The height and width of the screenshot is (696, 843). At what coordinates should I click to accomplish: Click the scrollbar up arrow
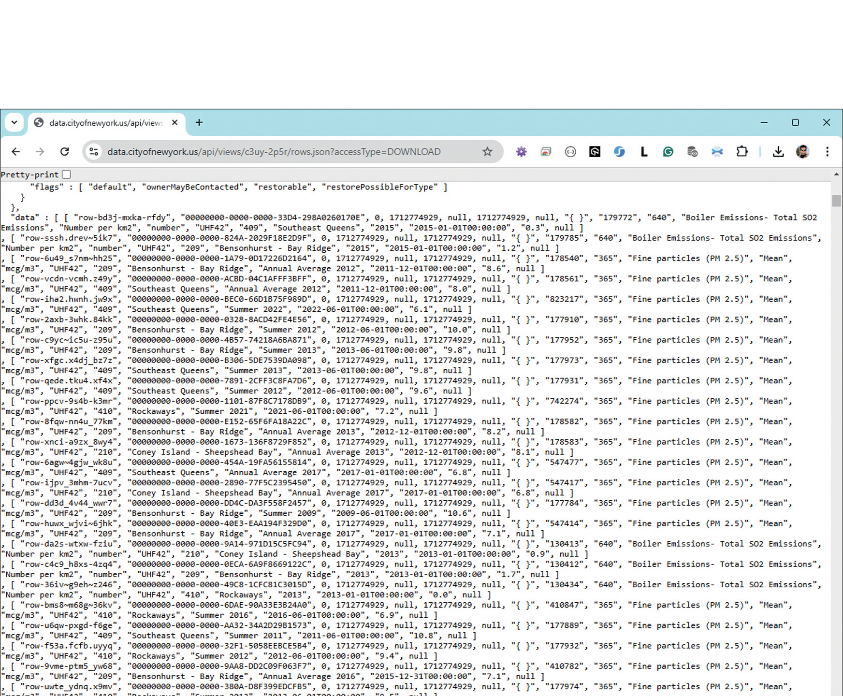[837, 174]
